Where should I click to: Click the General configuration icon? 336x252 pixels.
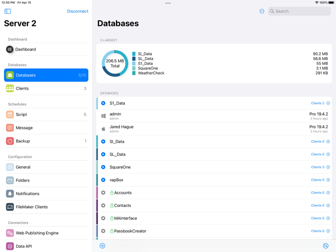point(10,167)
